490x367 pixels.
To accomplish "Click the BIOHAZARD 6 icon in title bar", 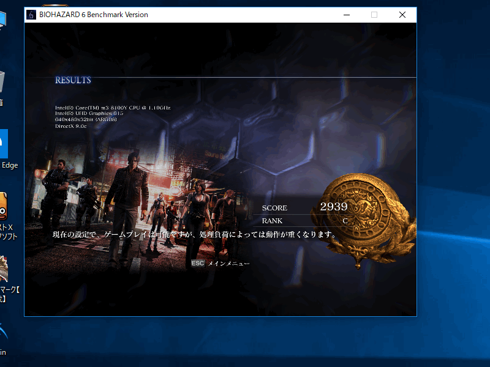I will (31, 15).
